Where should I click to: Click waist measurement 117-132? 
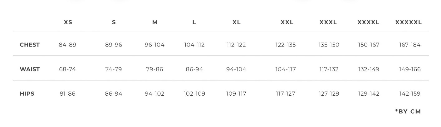329,69
